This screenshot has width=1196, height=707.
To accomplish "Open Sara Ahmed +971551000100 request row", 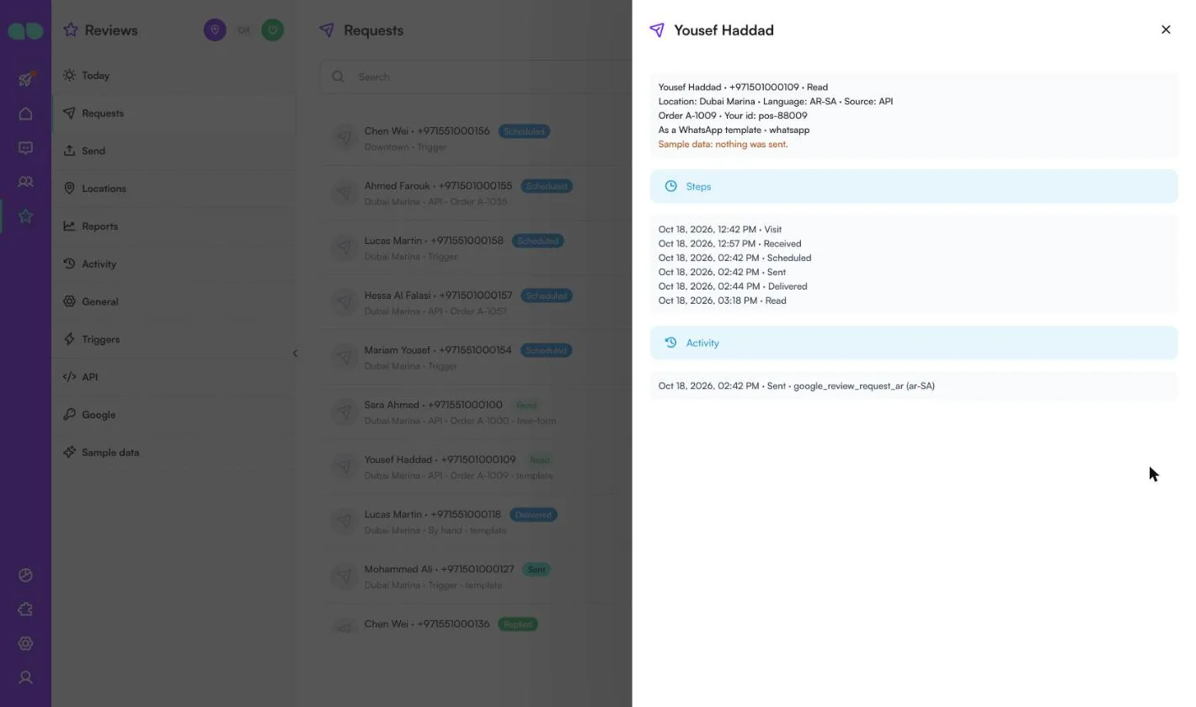I will (478, 412).
